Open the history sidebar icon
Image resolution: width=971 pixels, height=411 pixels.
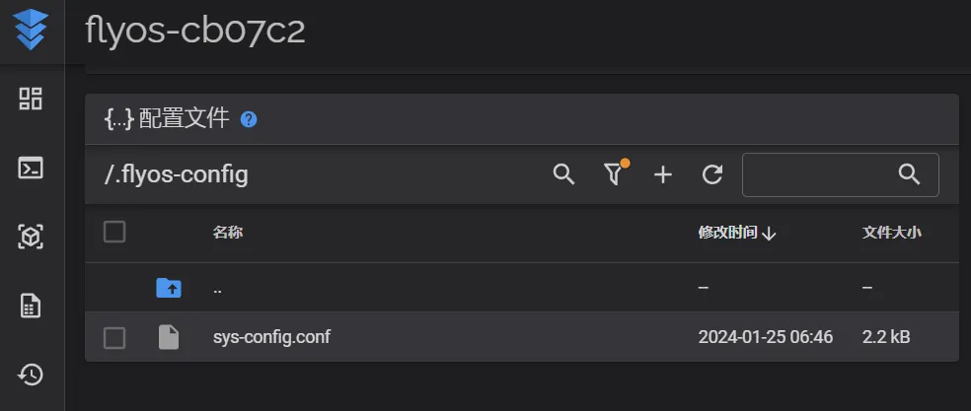point(31,375)
